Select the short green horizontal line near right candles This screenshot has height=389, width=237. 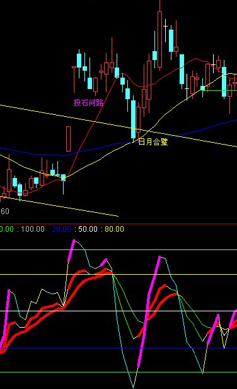coord(219,90)
